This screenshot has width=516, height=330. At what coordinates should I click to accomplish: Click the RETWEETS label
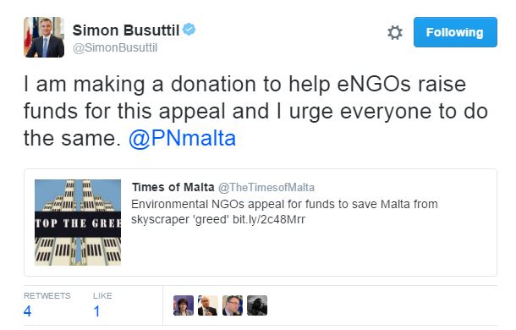47,296
